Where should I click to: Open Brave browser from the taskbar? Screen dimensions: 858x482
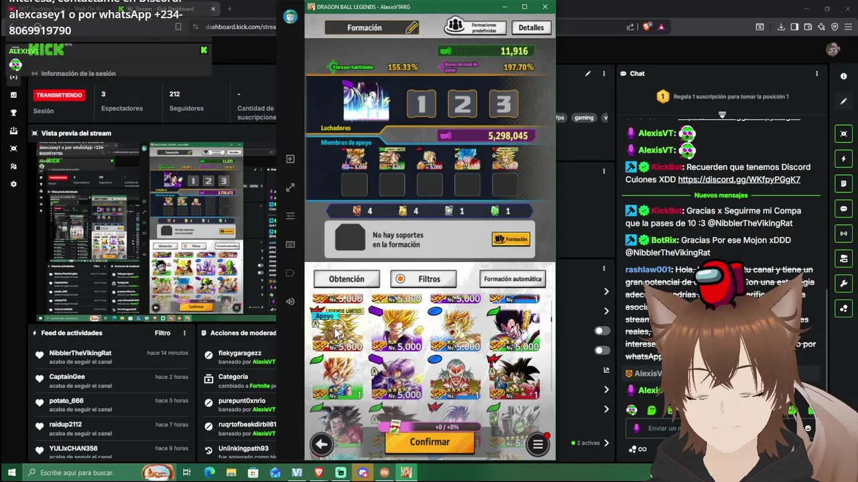pos(318,473)
